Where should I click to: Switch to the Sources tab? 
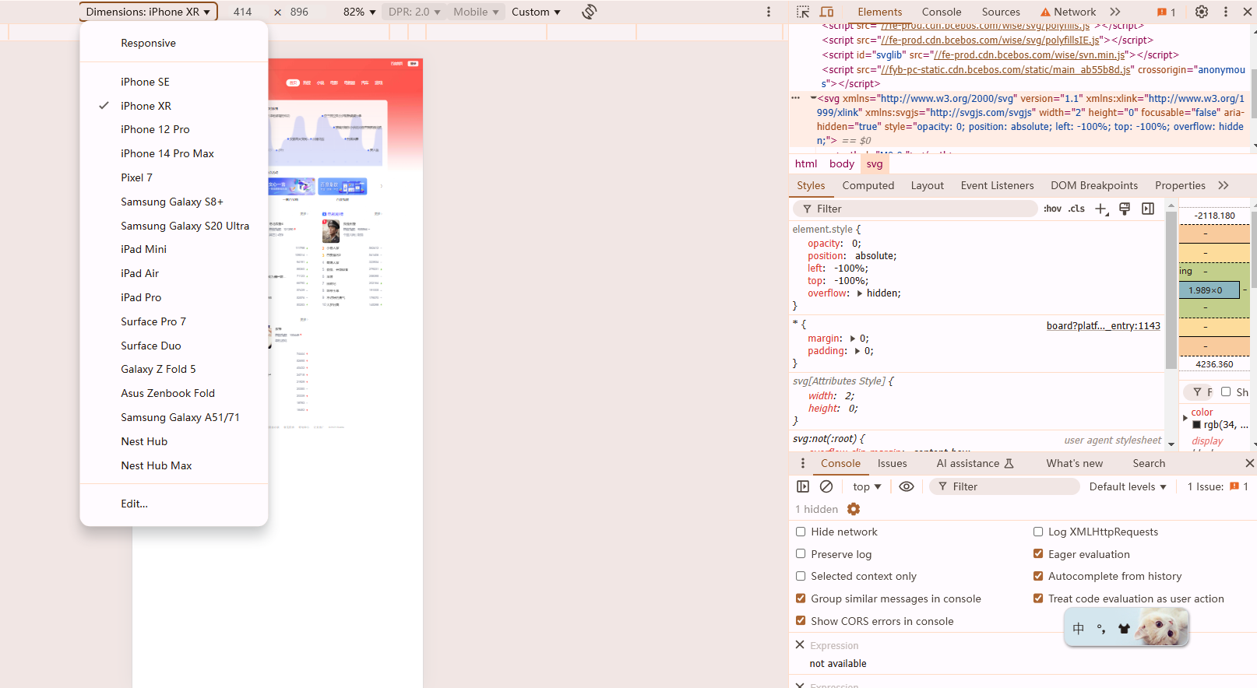click(x=1001, y=12)
